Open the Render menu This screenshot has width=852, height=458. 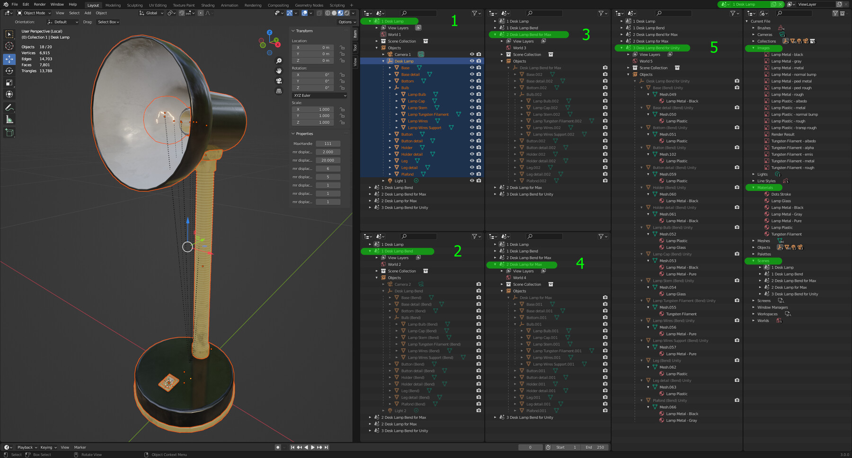click(40, 4)
